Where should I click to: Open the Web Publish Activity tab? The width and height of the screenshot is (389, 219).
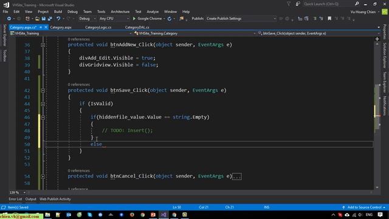coord(55,199)
